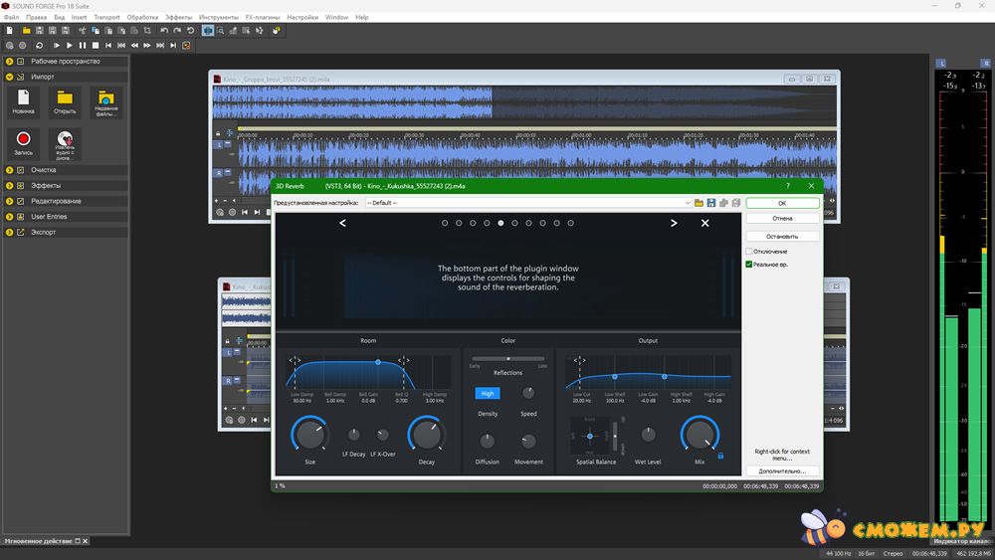Click the Запись record icon in Import panel
995x560 pixels.
[x=24, y=140]
